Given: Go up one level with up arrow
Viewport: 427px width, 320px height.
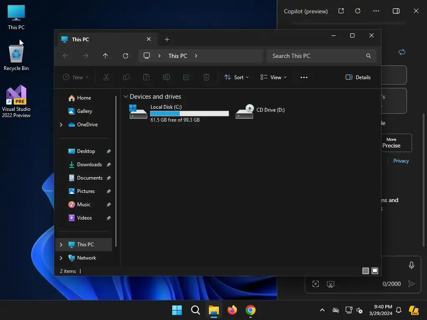Looking at the screenshot, I should pyautogui.click(x=105, y=56).
